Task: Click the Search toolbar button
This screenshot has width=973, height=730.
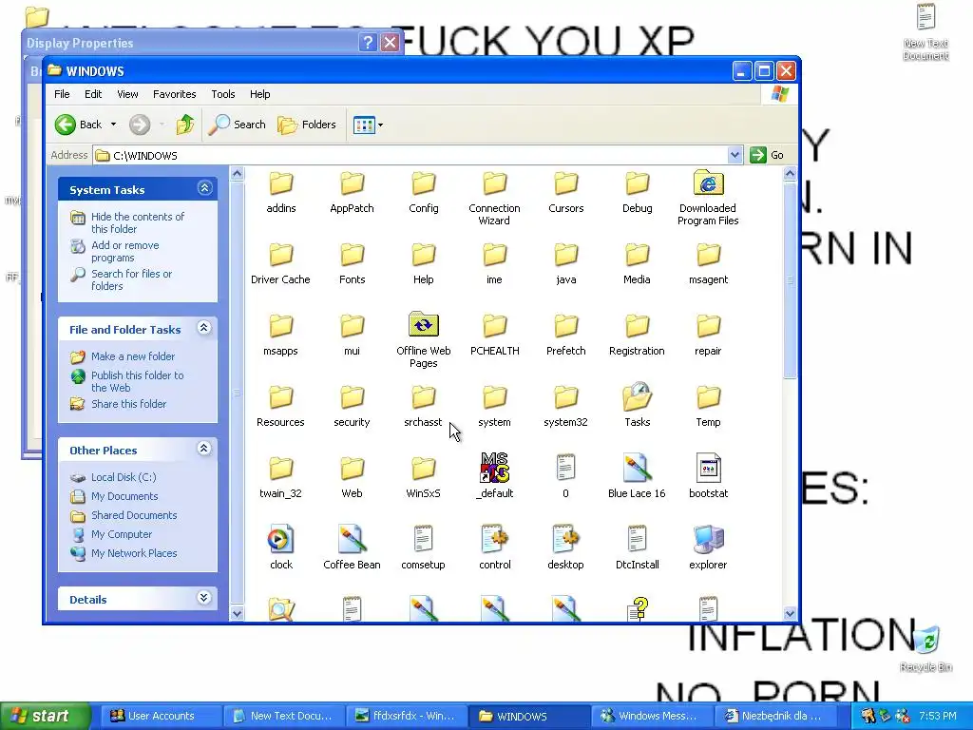Action: (x=237, y=125)
